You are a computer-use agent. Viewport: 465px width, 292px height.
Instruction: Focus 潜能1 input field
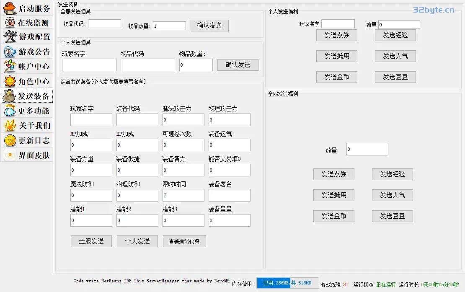[x=91, y=220]
